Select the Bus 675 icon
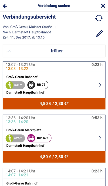 pos(39,138)
